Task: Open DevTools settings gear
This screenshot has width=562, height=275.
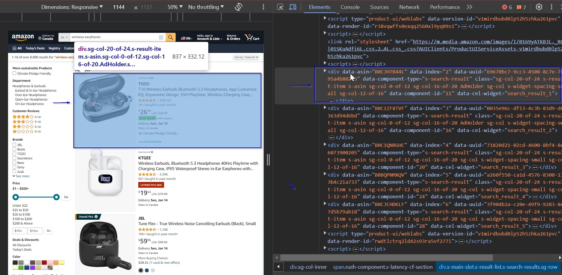Action: [539, 7]
